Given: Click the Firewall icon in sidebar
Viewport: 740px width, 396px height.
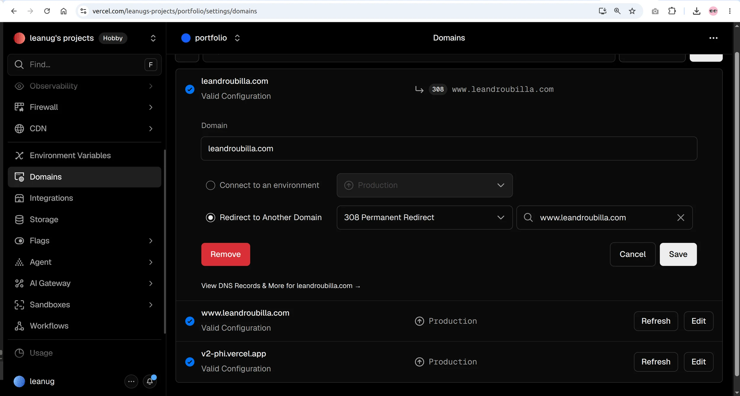Looking at the screenshot, I should point(19,107).
